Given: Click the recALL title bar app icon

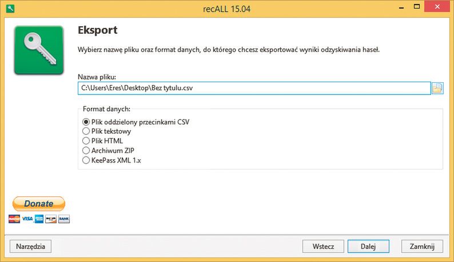Looking at the screenshot, I should (x=10, y=9).
